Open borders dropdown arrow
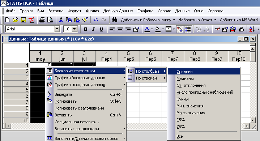 174,29
